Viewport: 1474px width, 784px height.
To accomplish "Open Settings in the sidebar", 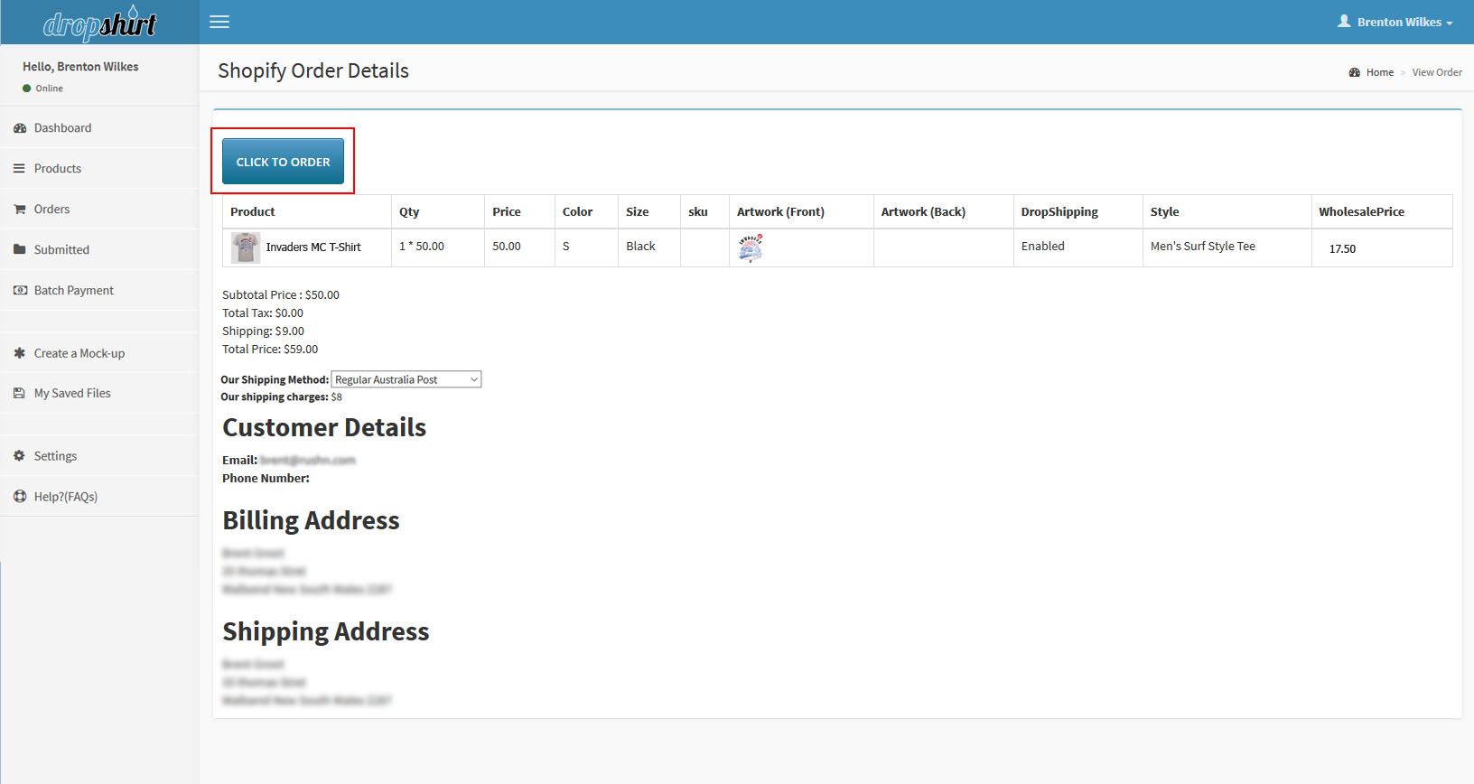I will [x=99, y=456].
